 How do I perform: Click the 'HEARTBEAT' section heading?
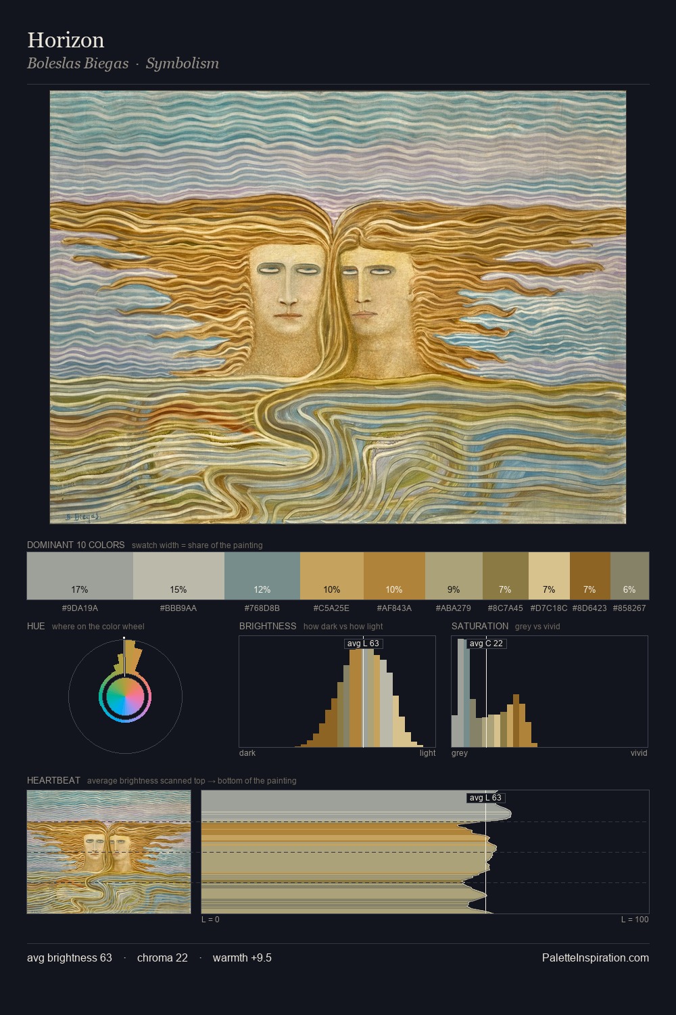pyautogui.click(x=53, y=780)
